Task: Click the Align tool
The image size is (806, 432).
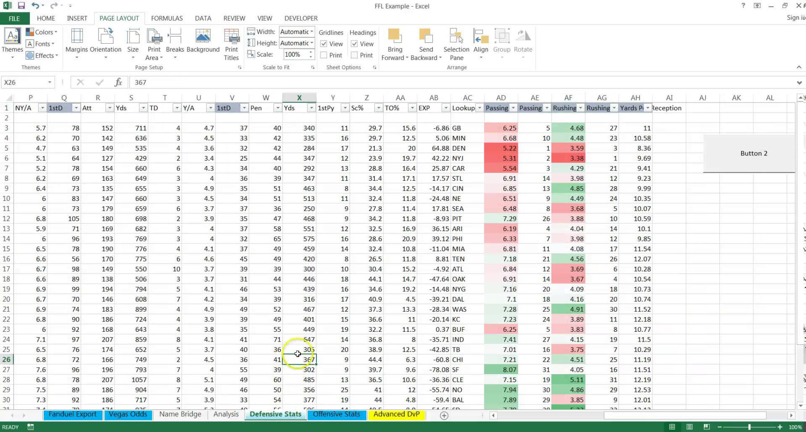Action: coord(481,42)
